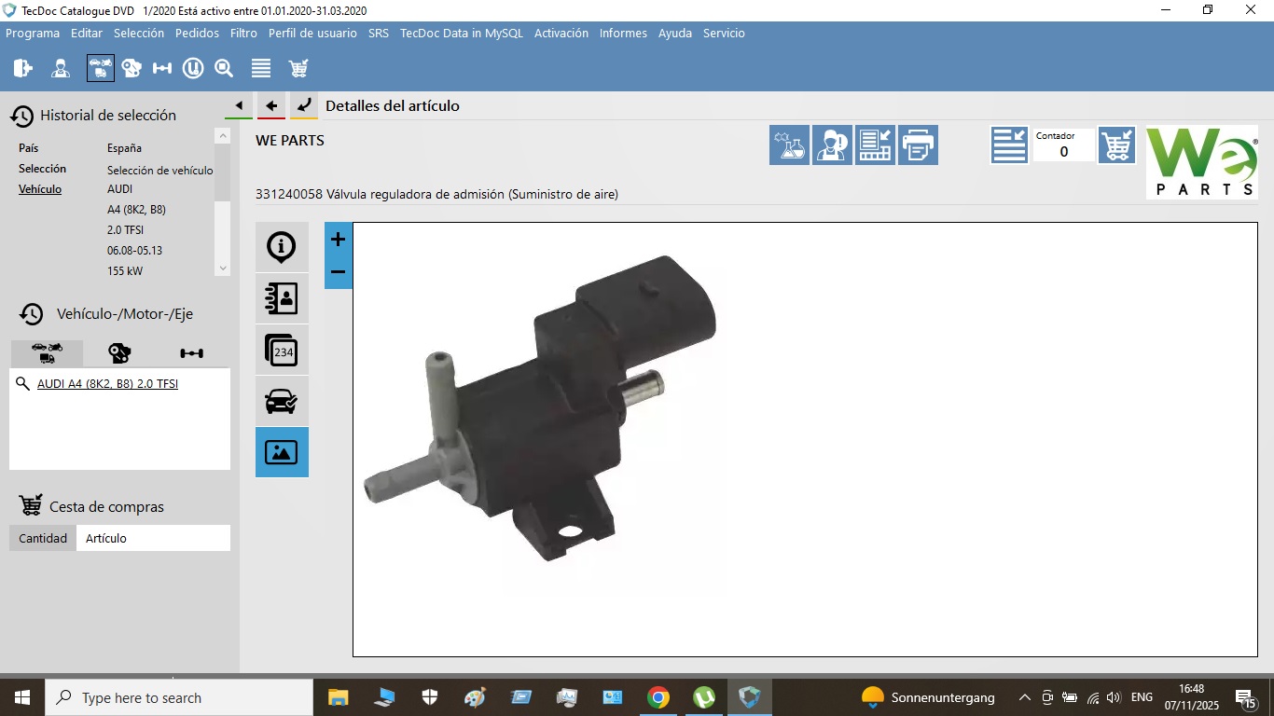Screen dimensions: 1274x716
Task: Click the AUDI A4 (8K2, B8) 2.0 TFSI link
Action: point(107,383)
